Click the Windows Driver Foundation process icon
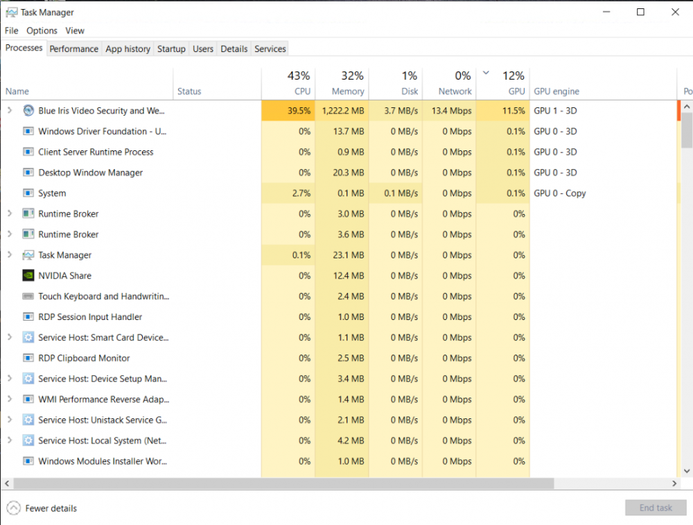 (x=28, y=131)
